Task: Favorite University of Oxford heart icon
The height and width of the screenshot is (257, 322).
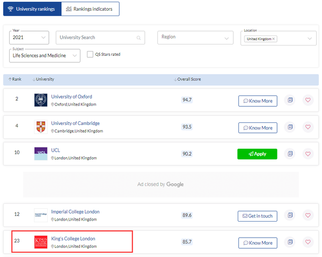Action: [x=308, y=100]
